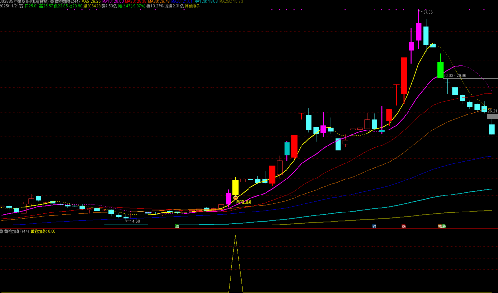Click the rightmost event marker on the chart's bottom row
Viewport: 498px width, 293px height.
441,226
